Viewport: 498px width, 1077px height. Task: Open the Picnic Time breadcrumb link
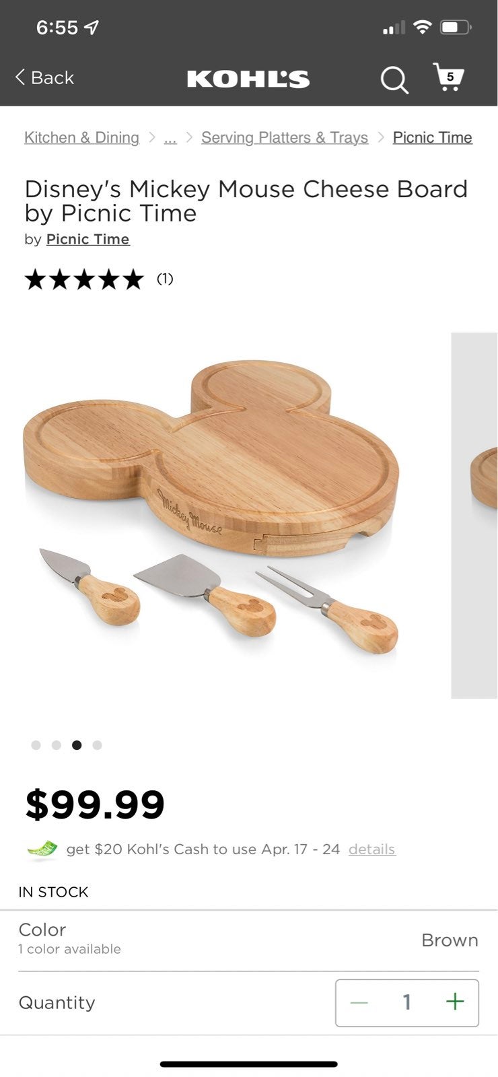click(x=433, y=137)
